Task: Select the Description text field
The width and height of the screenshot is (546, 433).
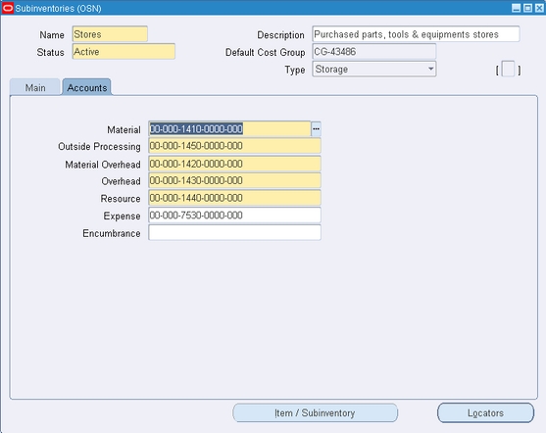Action: tap(416, 34)
